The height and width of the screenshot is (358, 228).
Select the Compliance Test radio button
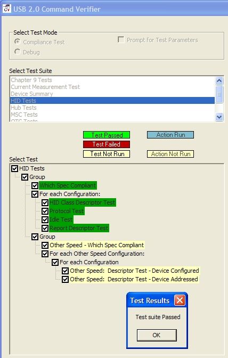click(x=18, y=42)
